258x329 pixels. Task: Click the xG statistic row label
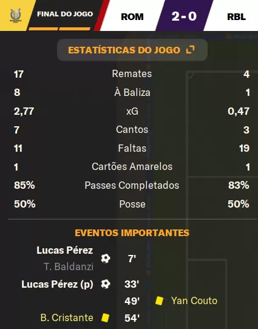coord(132,111)
